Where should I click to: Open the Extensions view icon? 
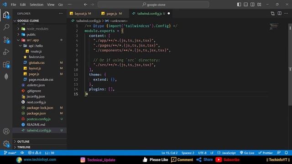pyautogui.click(x=6, y=65)
